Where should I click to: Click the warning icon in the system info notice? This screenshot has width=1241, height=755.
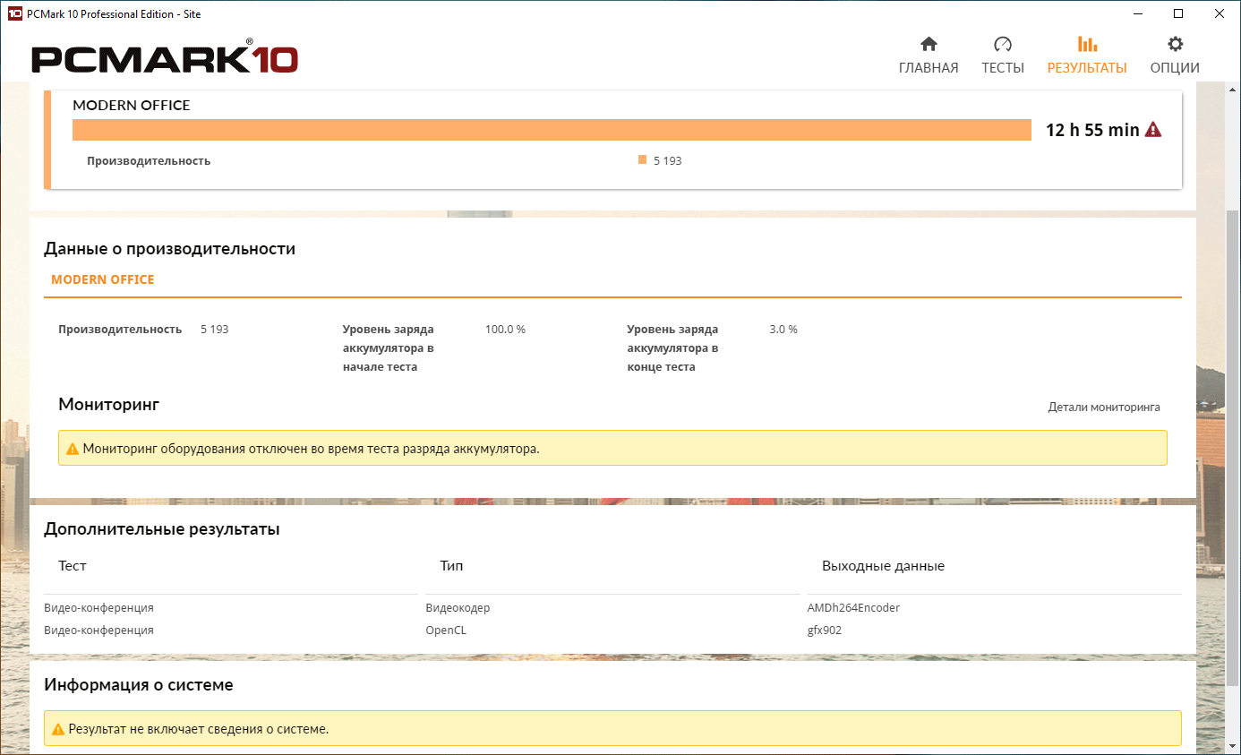pyautogui.click(x=58, y=729)
